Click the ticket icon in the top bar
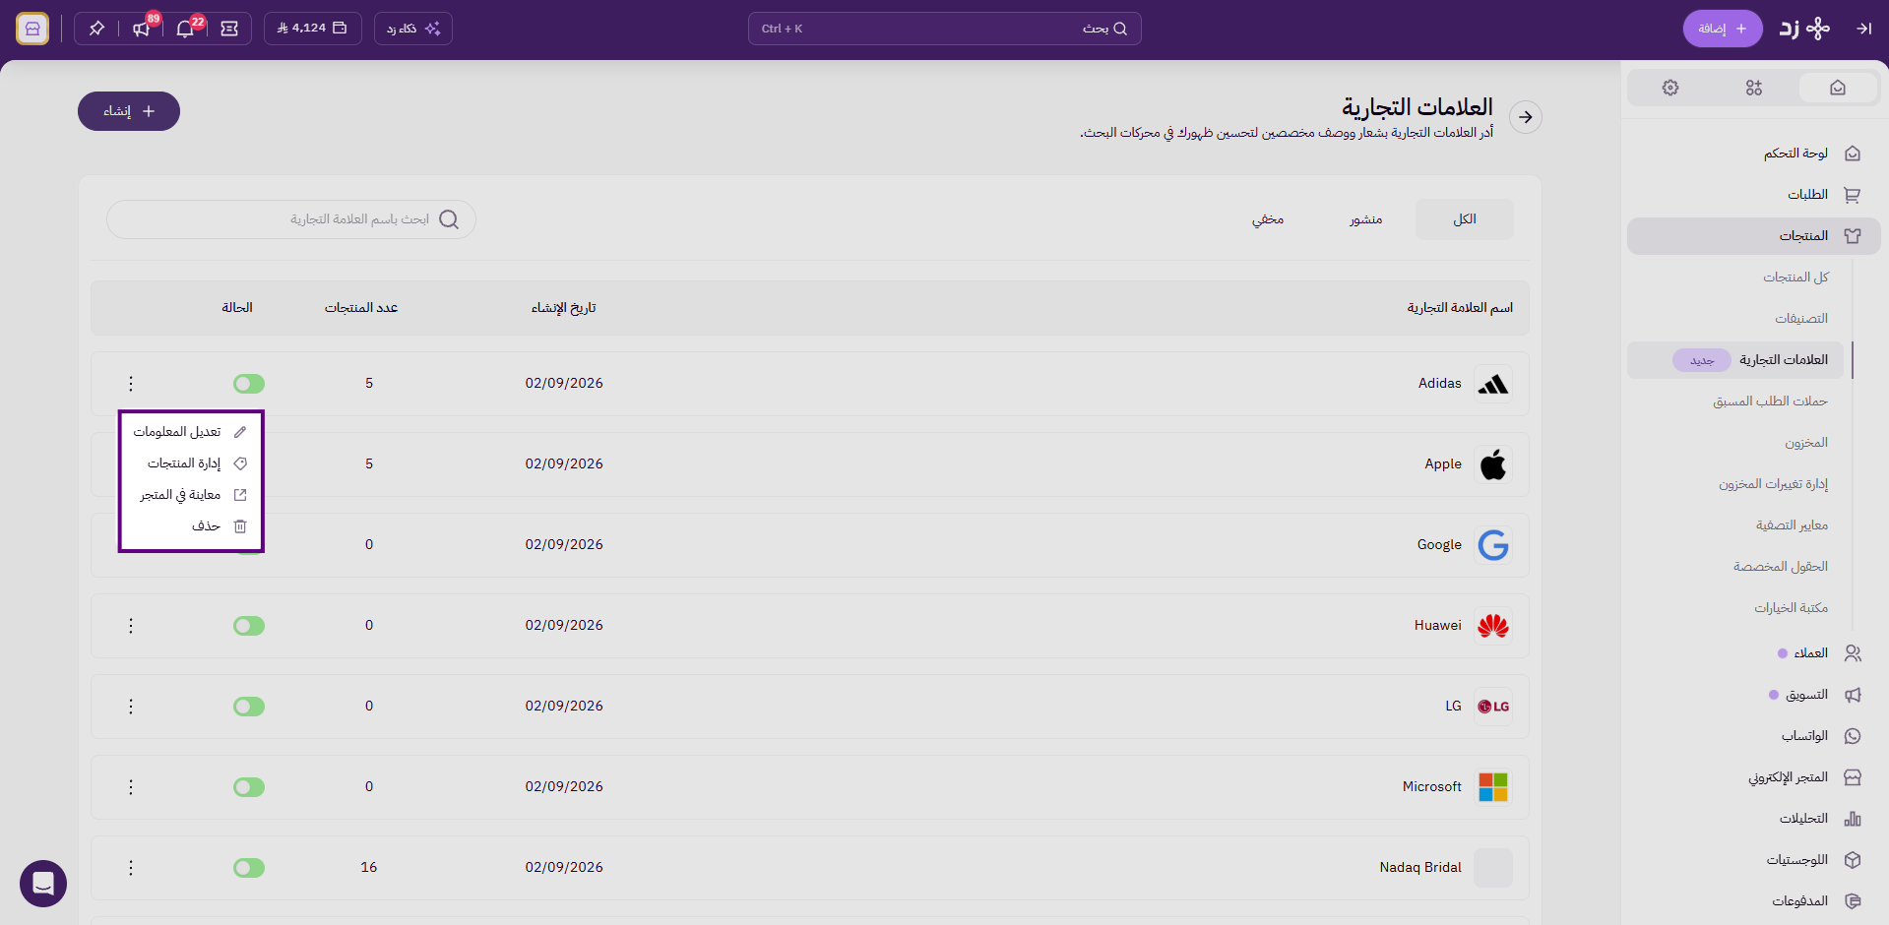Viewport: 1889px width, 925px height. coord(229,29)
